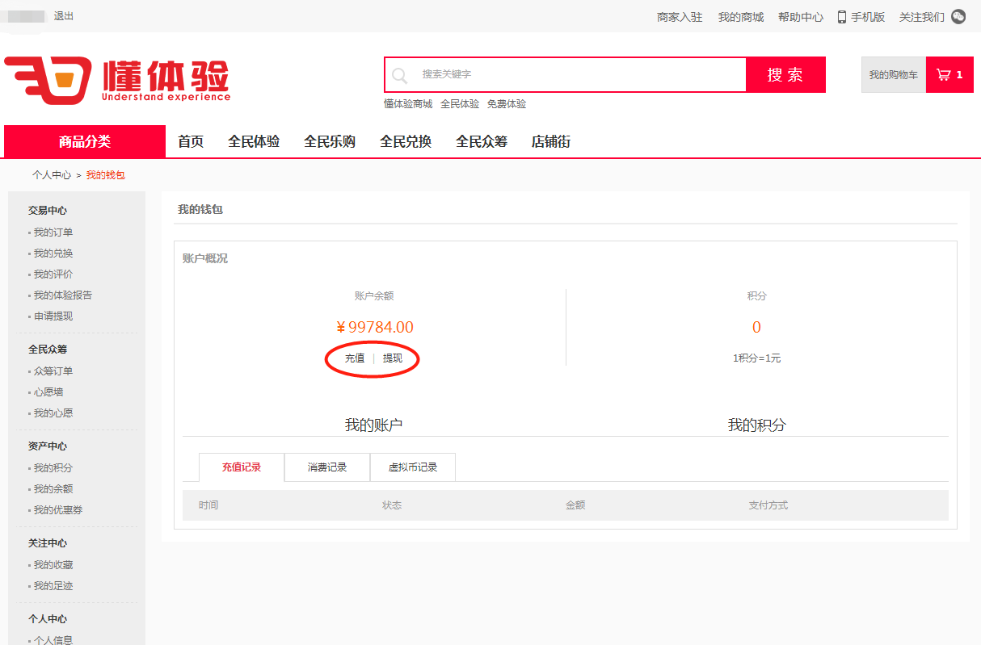The height and width of the screenshot is (645, 981).
Task: Open 我的购物车 button
Action: coord(893,75)
